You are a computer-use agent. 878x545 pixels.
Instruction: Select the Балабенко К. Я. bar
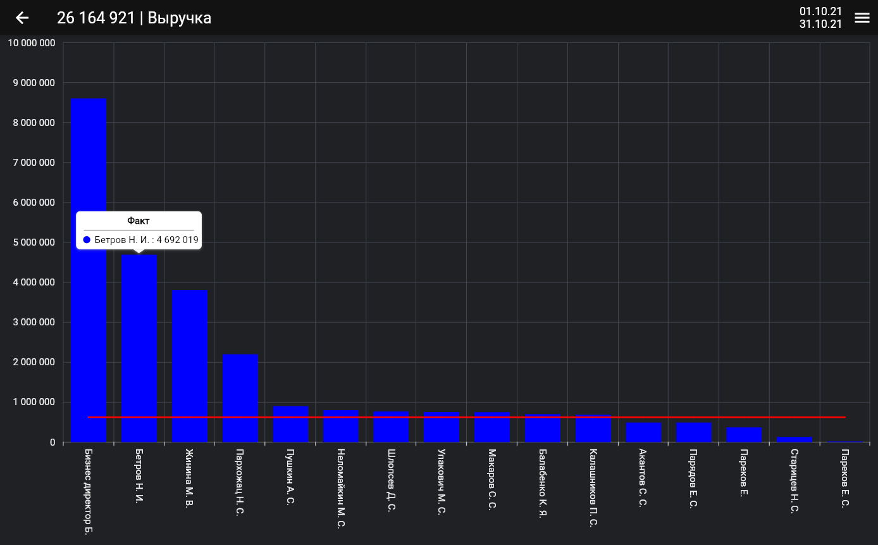tap(543, 428)
